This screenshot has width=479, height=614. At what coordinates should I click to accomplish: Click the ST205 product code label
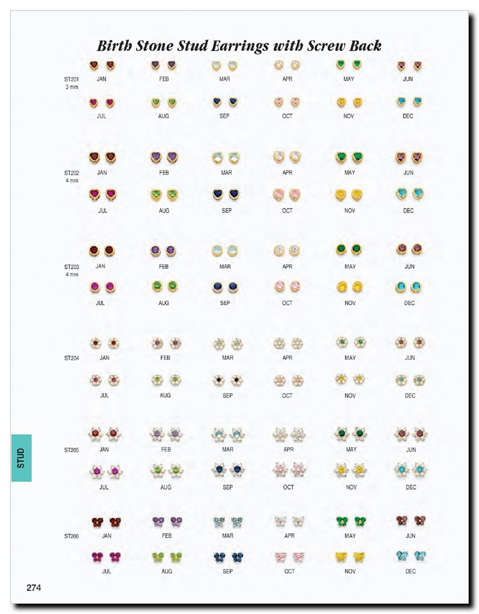pyautogui.click(x=72, y=450)
